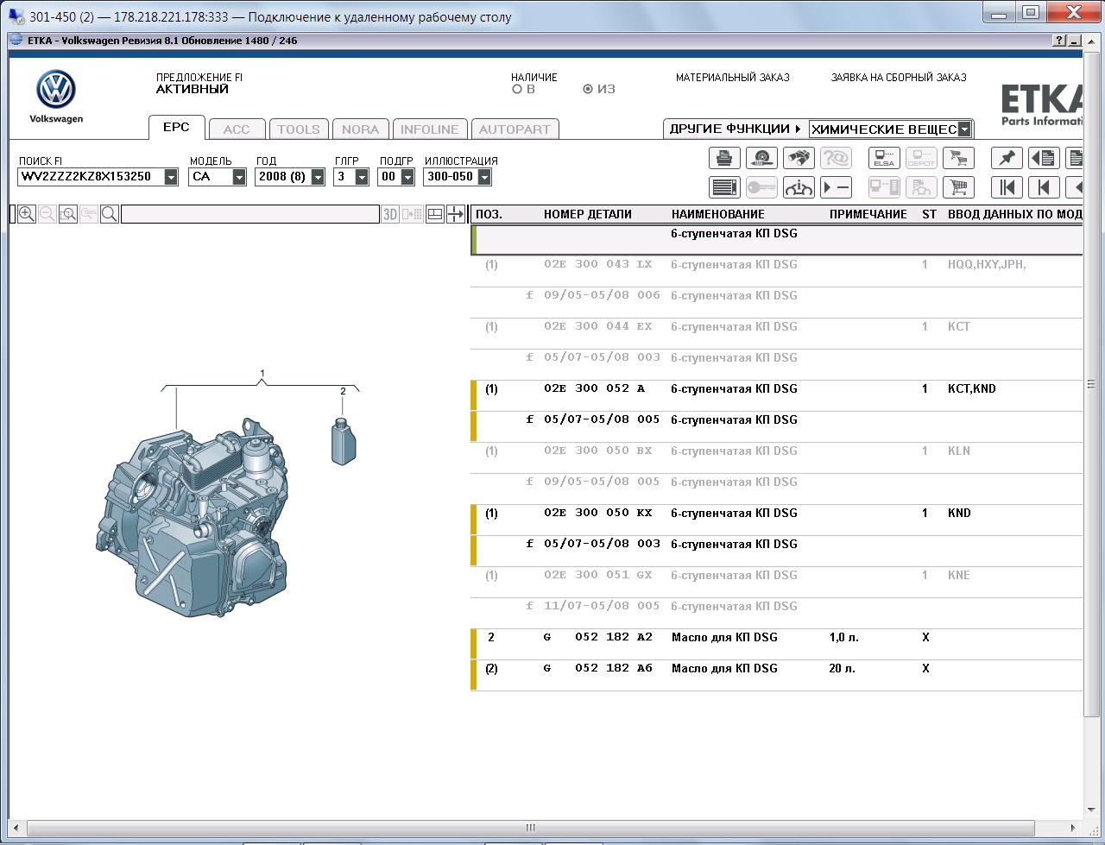Viewport: 1105px width, 845px height.
Task: Open the ПОДГР dropdown showing 00
Action: [x=407, y=177]
